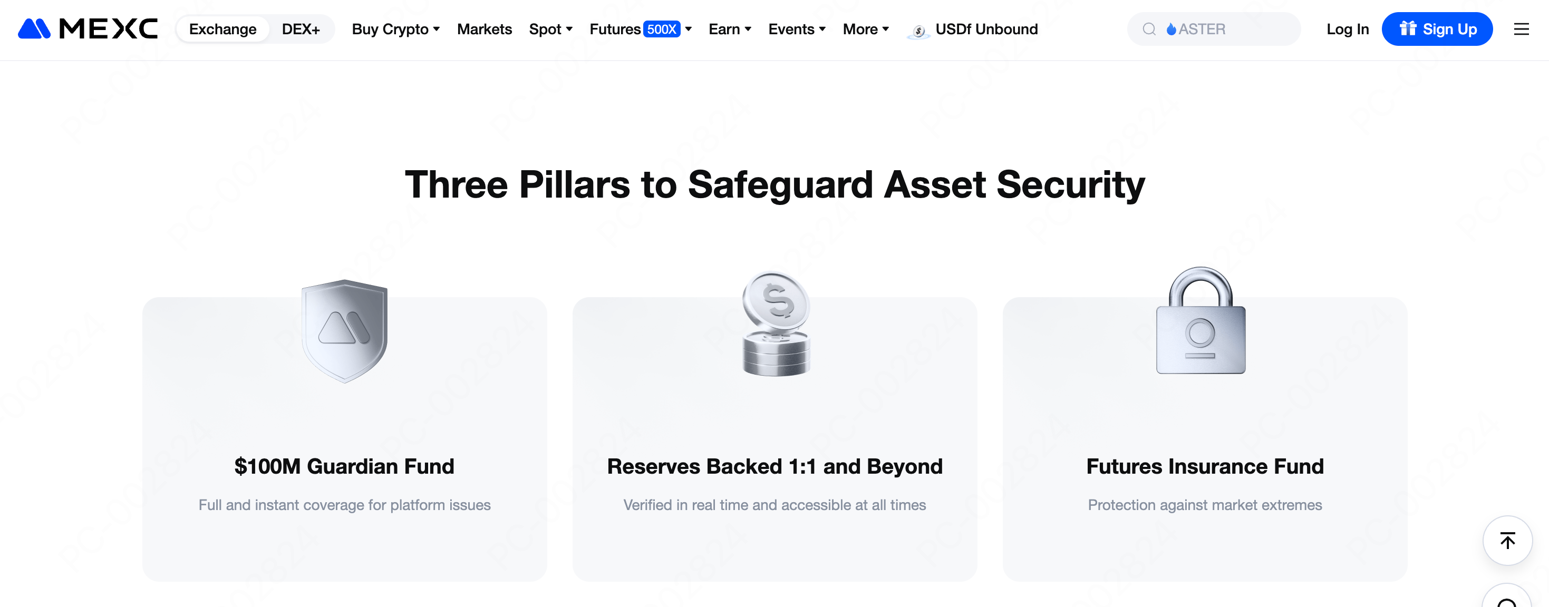Click the padlock Futures Insurance icon
Viewport: 1549px width, 607px height.
(1201, 321)
